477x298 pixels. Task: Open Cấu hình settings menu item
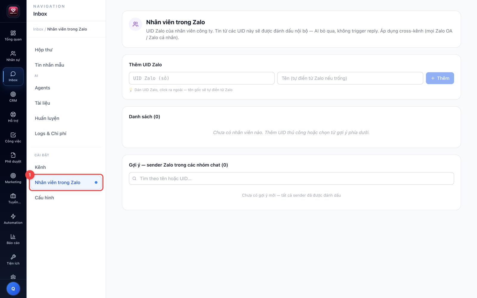pyautogui.click(x=66, y=198)
